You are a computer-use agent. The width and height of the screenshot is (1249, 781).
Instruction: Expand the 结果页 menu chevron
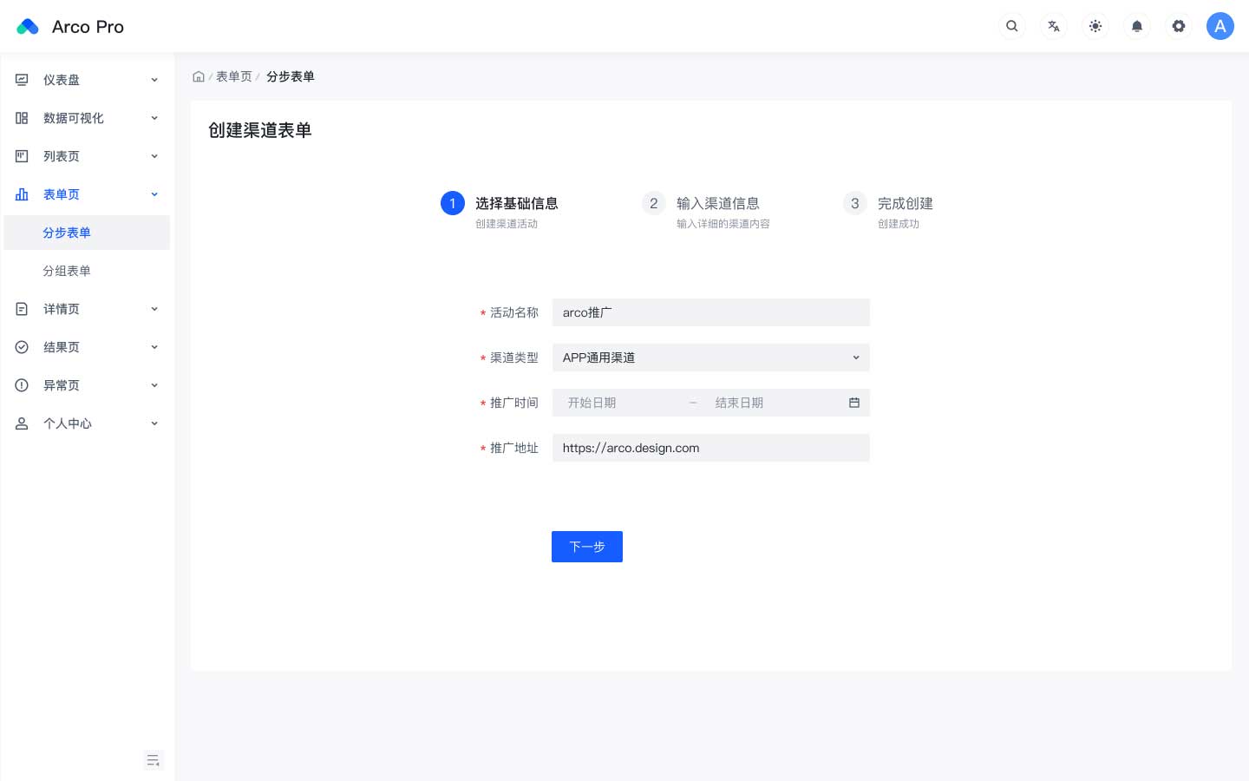coord(154,347)
